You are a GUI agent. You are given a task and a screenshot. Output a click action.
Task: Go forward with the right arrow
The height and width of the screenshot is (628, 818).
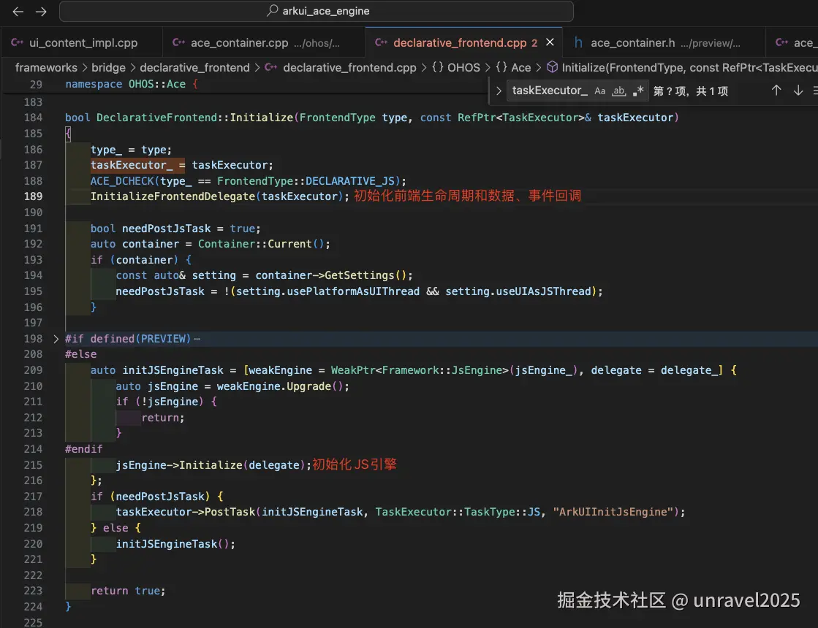click(x=41, y=12)
